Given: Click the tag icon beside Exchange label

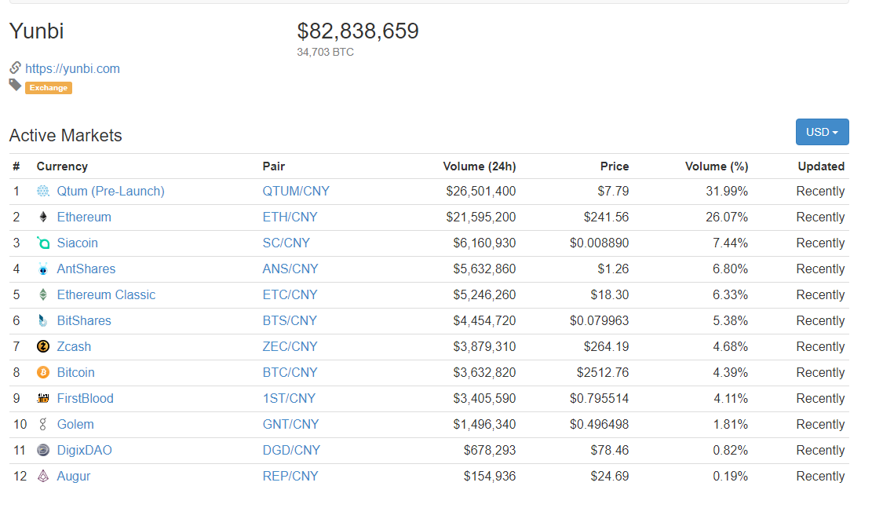Looking at the screenshot, I should pyautogui.click(x=16, y=85).
